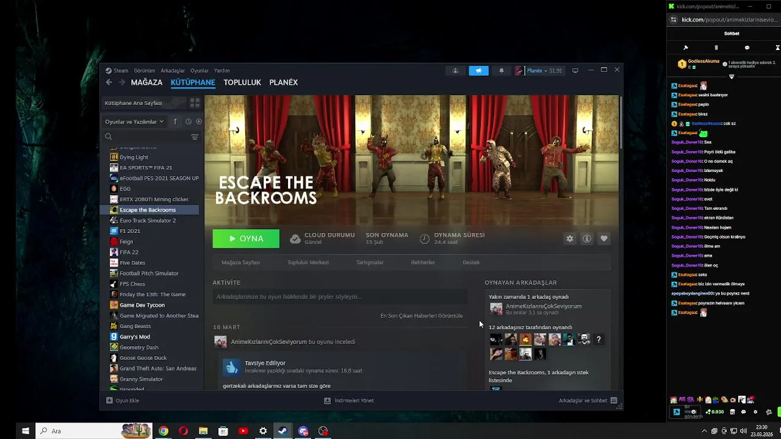781x439 pixels.
Task: Open Mağaza Sayfası game link
Action: [240, 262]
